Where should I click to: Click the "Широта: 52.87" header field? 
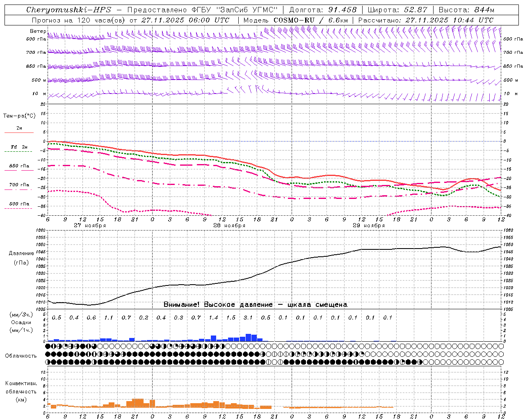(397, 10)
